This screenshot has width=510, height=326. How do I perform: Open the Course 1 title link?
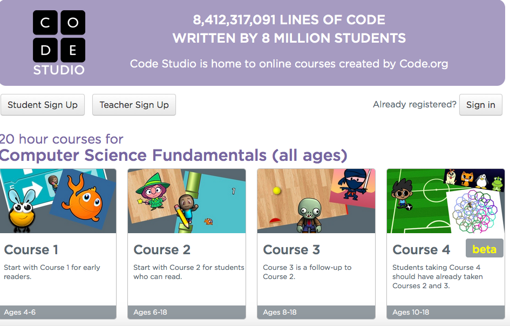pyautogui.click(x=31, y=249)
